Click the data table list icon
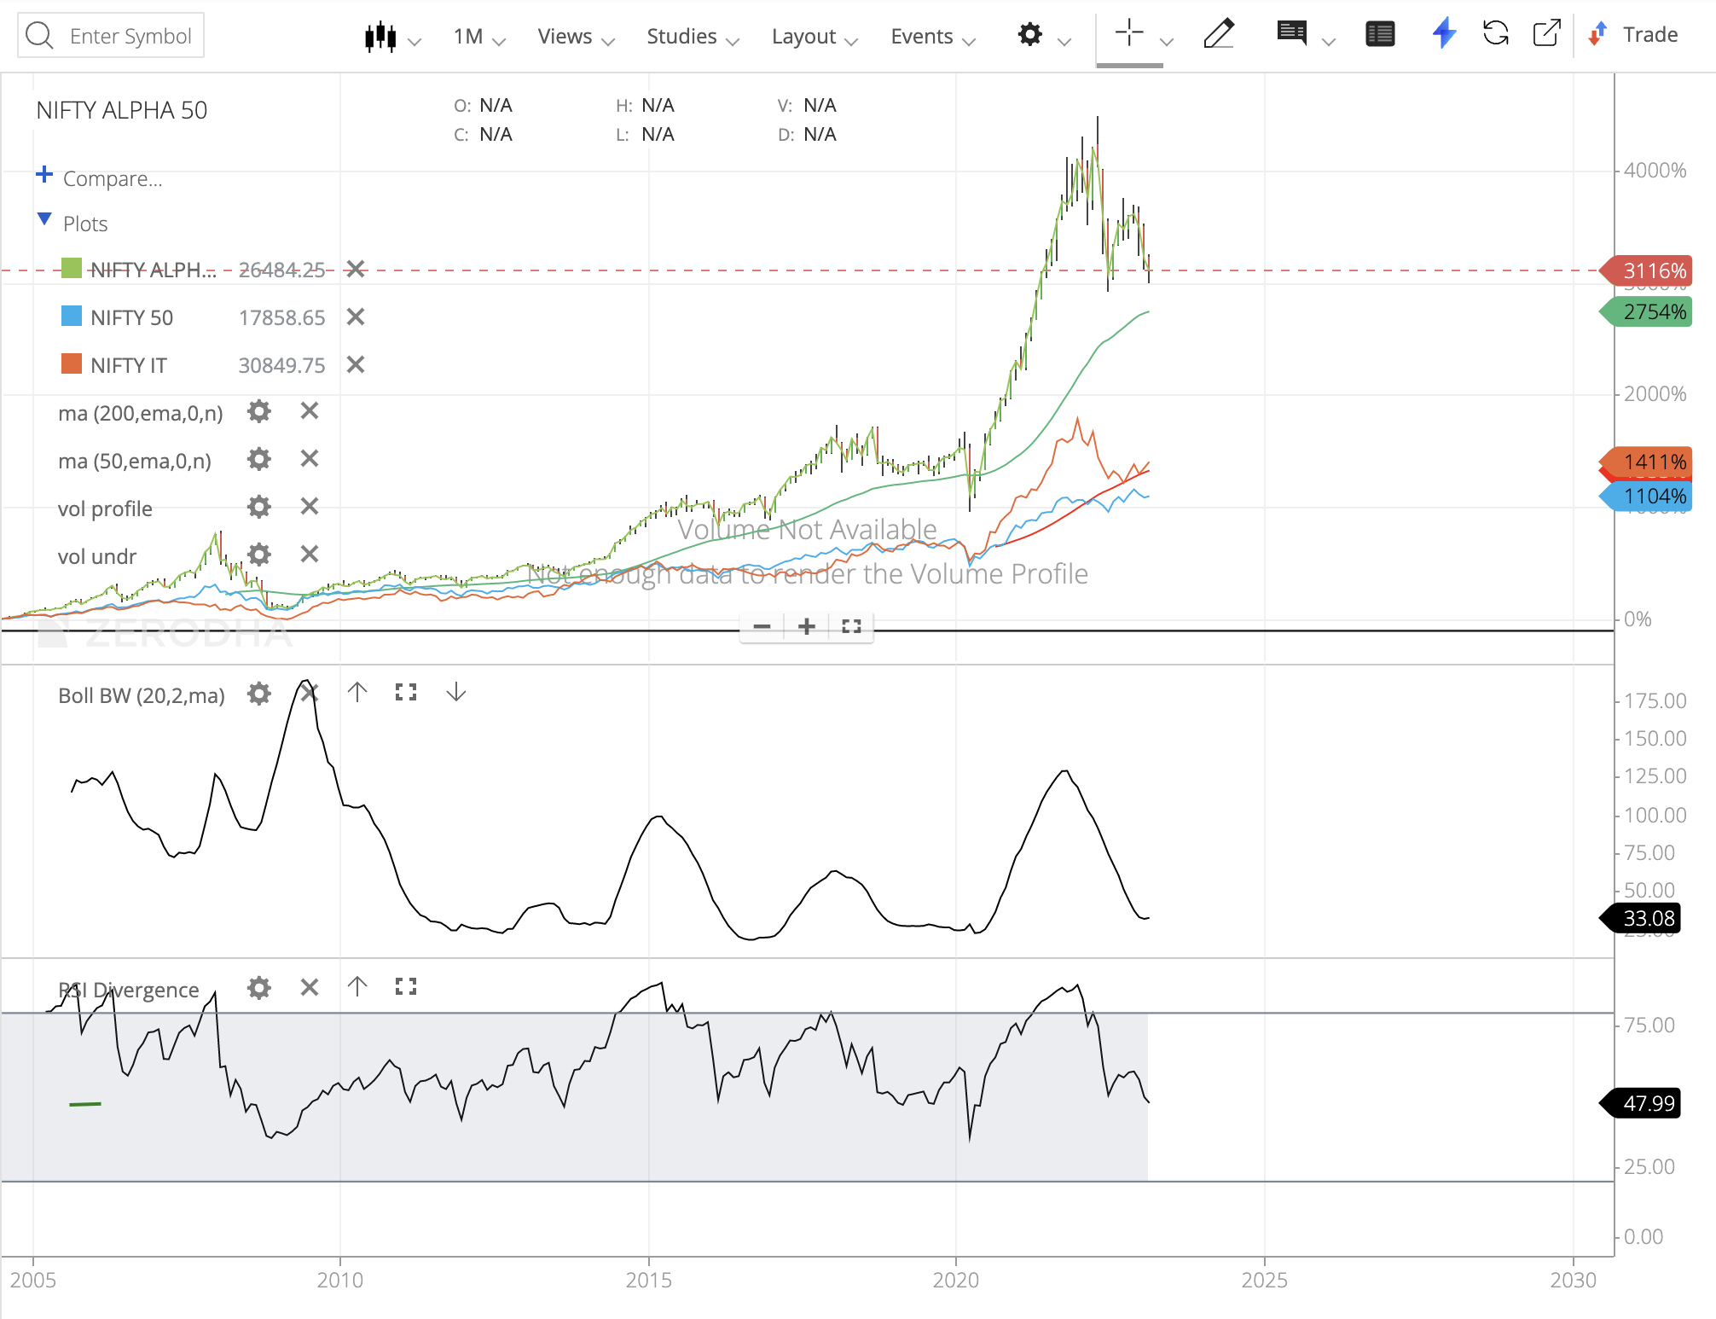Image resolution: width=1716 pixels, height=1319 pixels. click(1380, 34)
